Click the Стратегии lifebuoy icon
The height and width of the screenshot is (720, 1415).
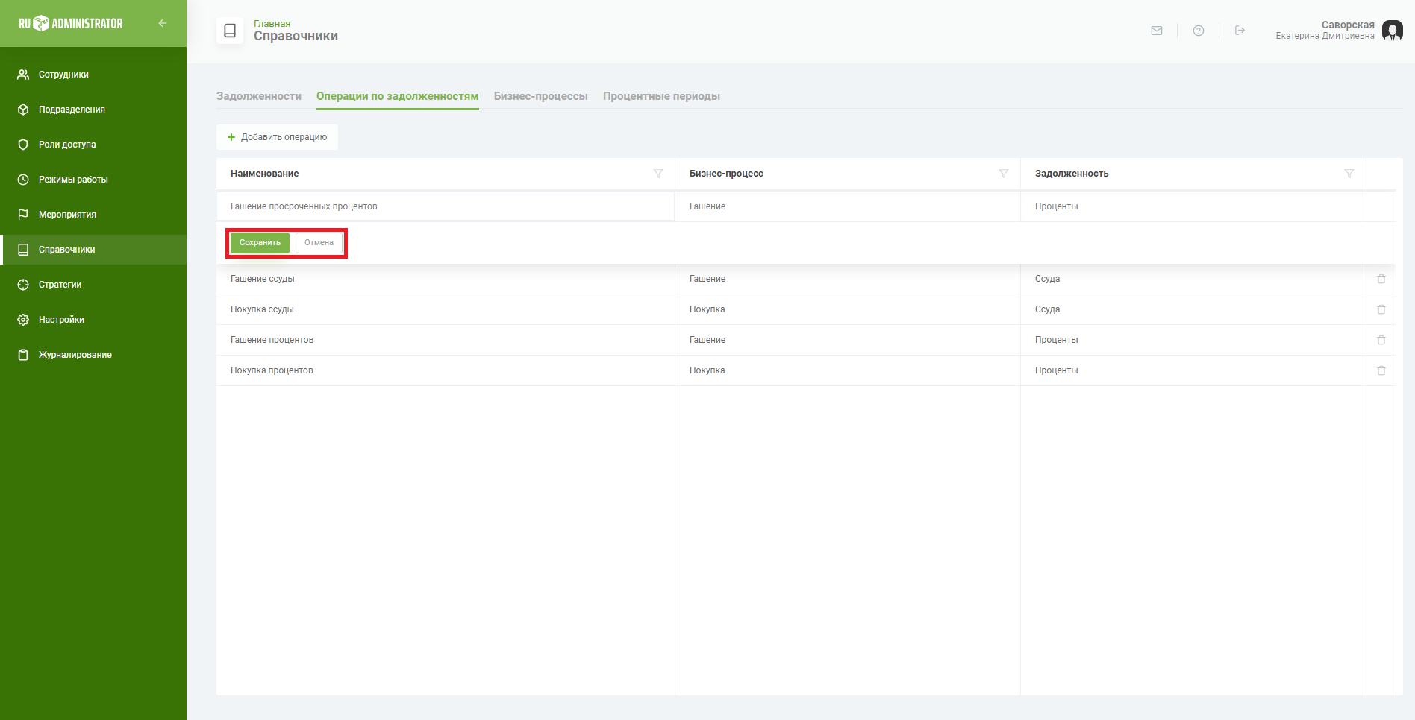[23, 285]
